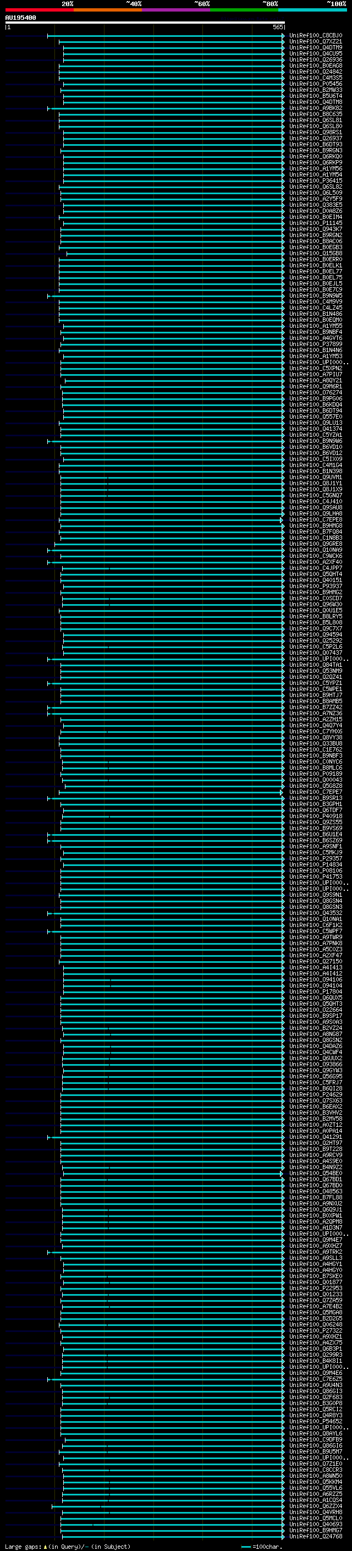Select hit label UniRef100_Q84TA1
Screen dimensions: 352x1551
point(316,665)
